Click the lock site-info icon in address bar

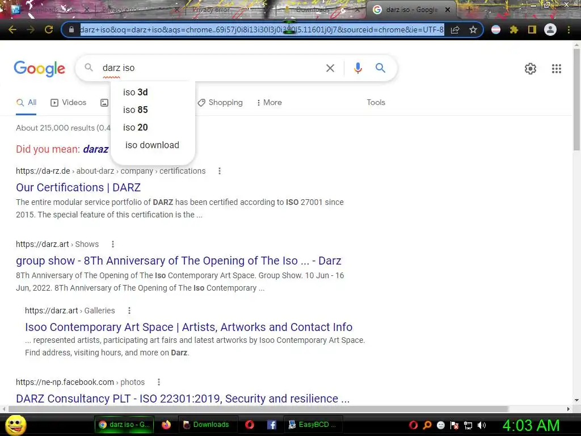click(71, 30)
